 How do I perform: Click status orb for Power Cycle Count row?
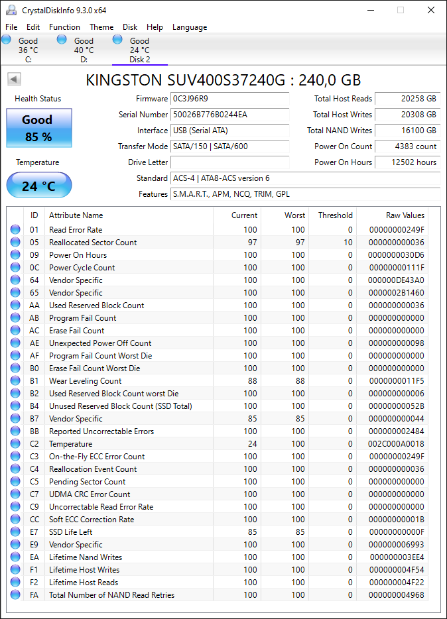tap(15, 267)
